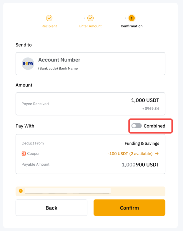The width and height of the screenshot is (183, 231).
Task: Select the Confirmation step label
Action: pyautogui.click(x=132, y=26)
